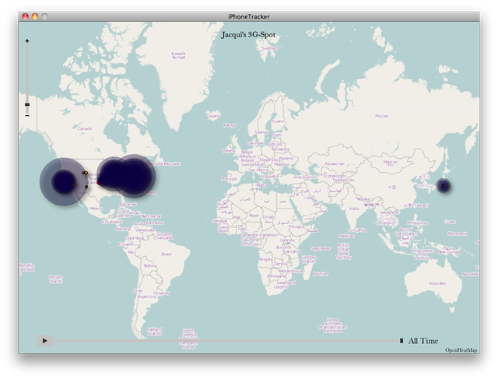Screen dimensions: 498x379
Task: Click the Svalbard map label
Action: [x=270, y=48]
